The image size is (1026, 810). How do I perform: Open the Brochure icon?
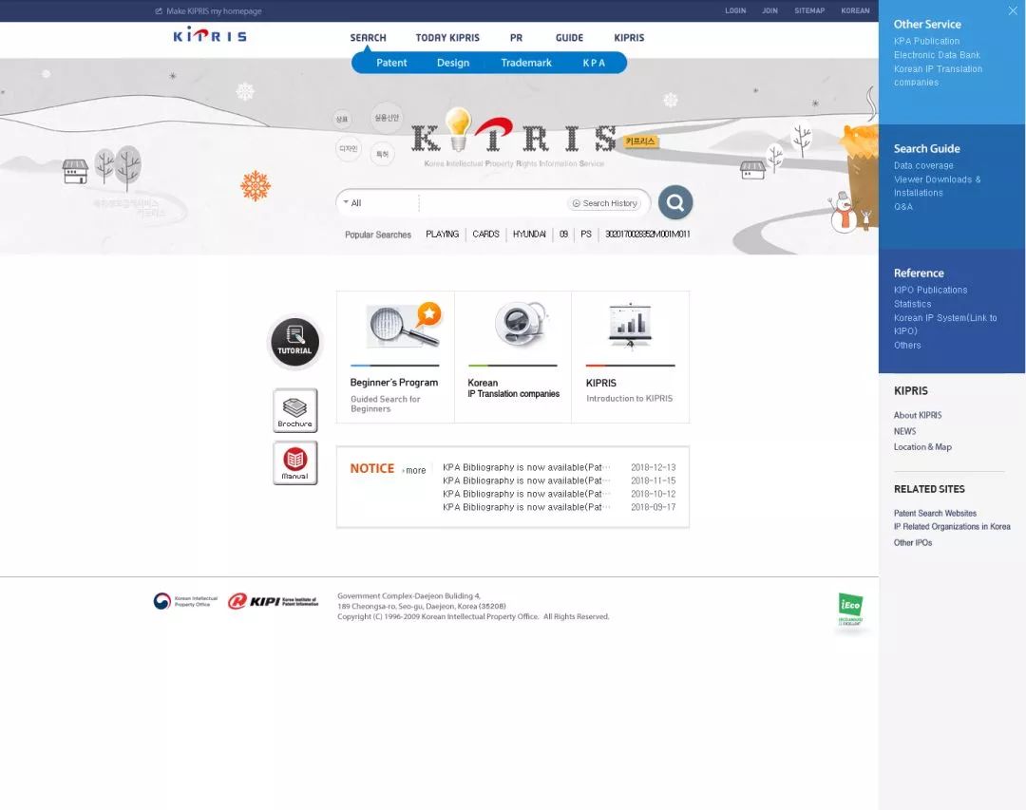click(294, 410)
